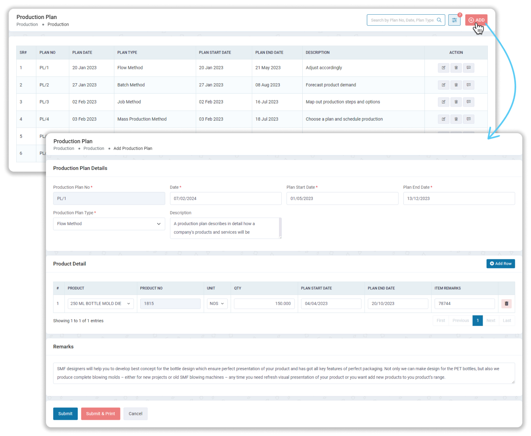Viewport: 531px width, 436px height.
Task: Click the red ADD button
Action: (476, 20)
